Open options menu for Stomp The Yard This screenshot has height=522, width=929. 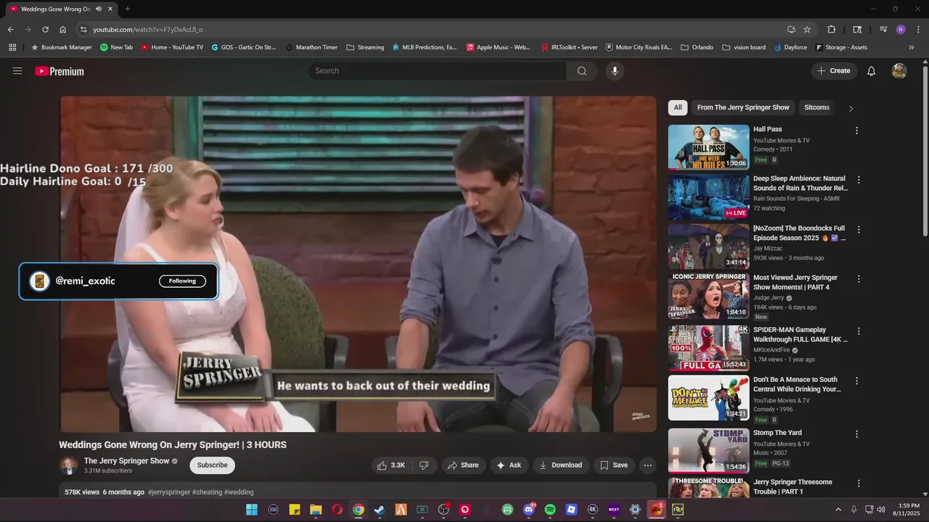tap(857, 434)
